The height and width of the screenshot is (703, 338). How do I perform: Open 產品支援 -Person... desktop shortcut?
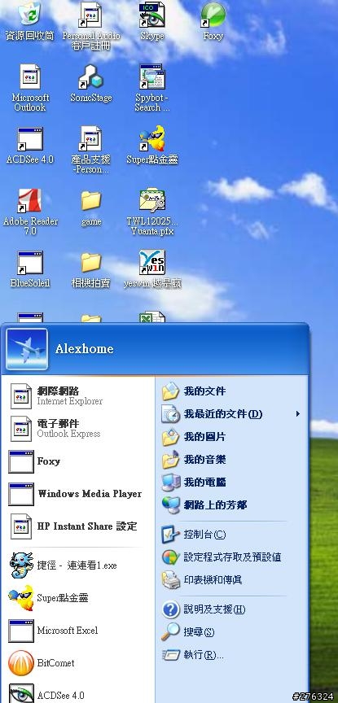91,150
